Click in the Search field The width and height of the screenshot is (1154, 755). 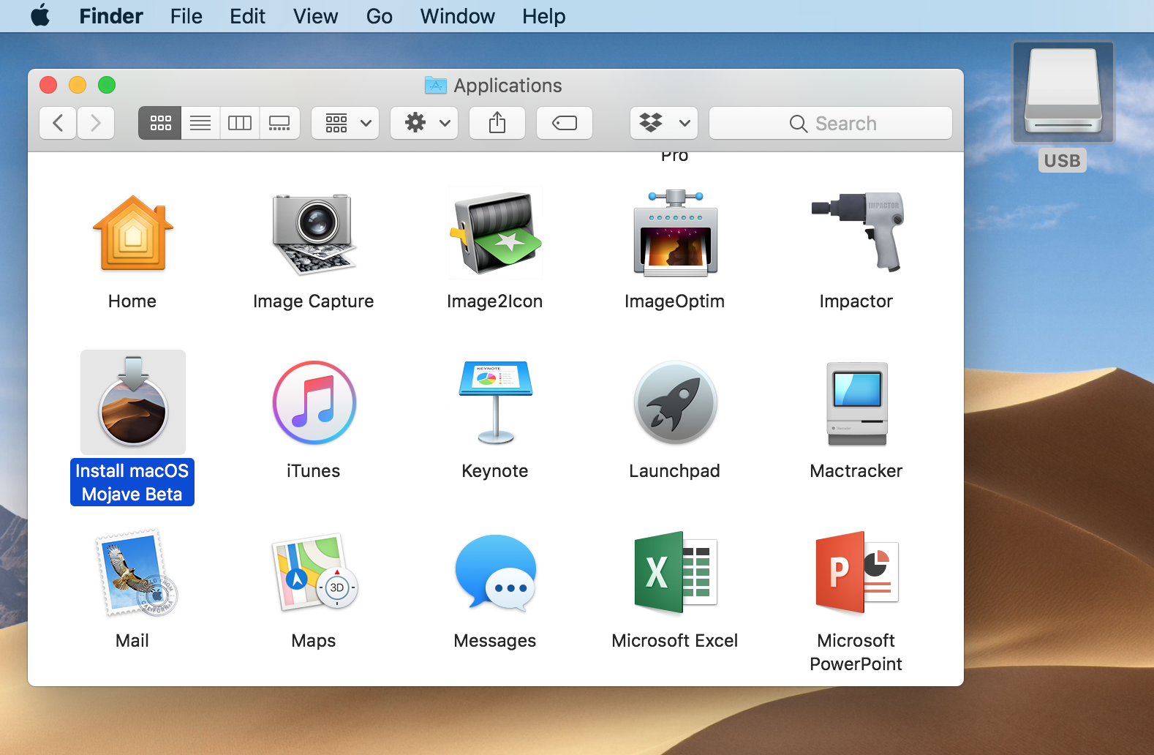pos(831,123)
